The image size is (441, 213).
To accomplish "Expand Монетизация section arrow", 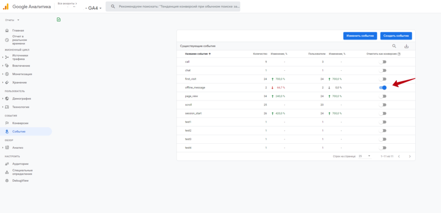I will click(x=3, y=74).
